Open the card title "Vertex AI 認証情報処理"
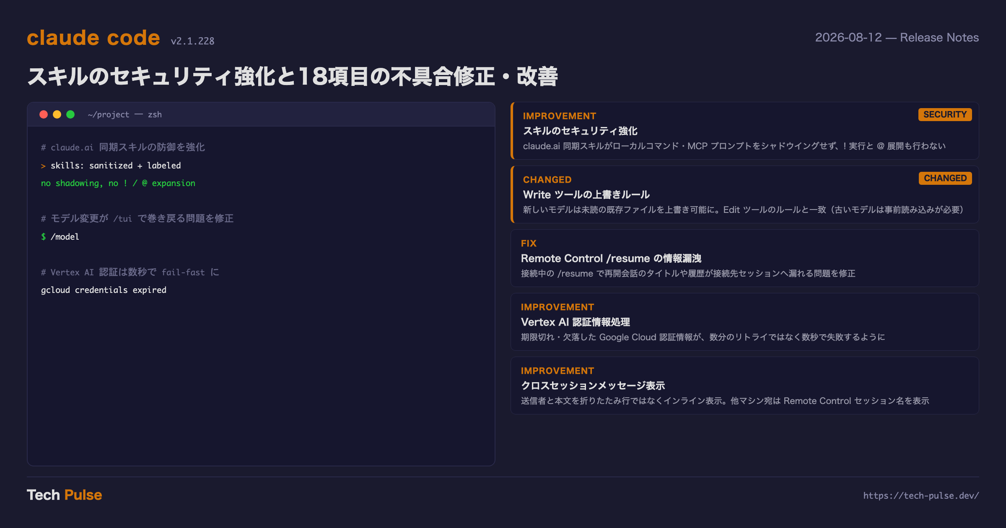The height and width of the screenshot is (528, 1006). coord(576,322)
